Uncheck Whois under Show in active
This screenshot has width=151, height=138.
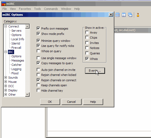point(87,59)
